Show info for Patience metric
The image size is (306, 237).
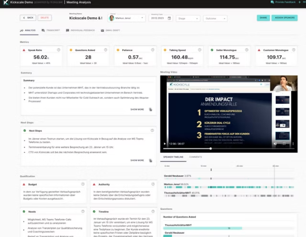coord(153,50)
